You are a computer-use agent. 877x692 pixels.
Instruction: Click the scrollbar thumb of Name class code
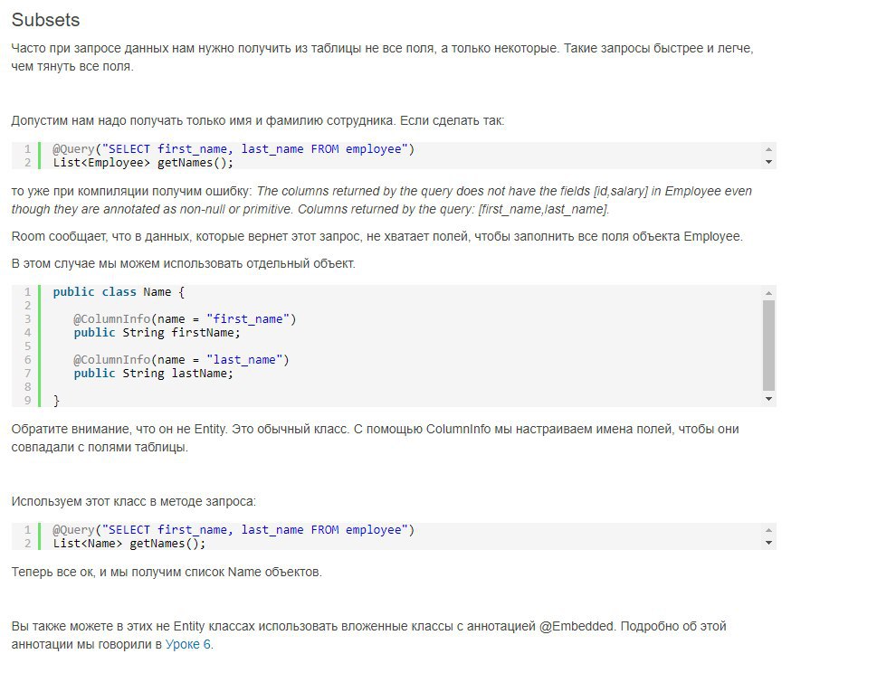(768, 346)
